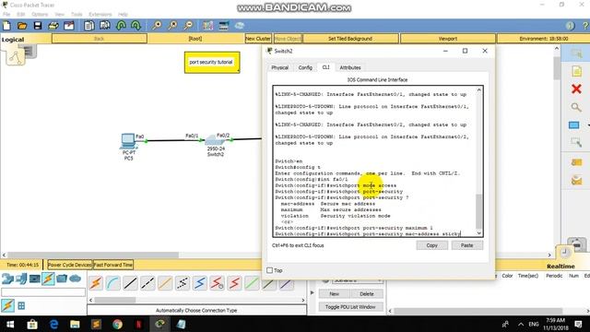Save the project with the floppy disk icon
Viewport: 590px width, 332px height.
[38, 26]
